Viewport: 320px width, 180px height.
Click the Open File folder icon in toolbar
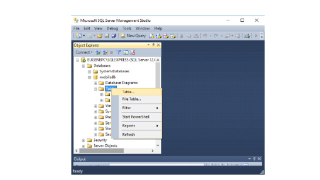pos(100,36)
